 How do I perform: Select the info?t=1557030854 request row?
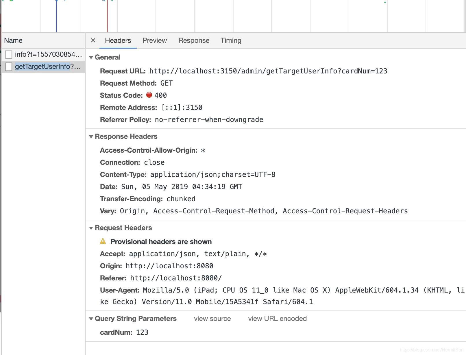pyautogui.click(x=43, y=54)
